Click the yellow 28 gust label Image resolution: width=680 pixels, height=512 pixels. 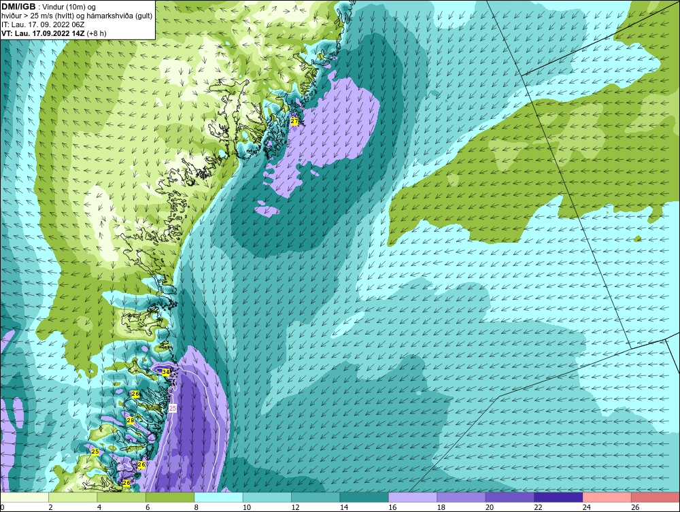pyautogui.click(x=130, y=420)
